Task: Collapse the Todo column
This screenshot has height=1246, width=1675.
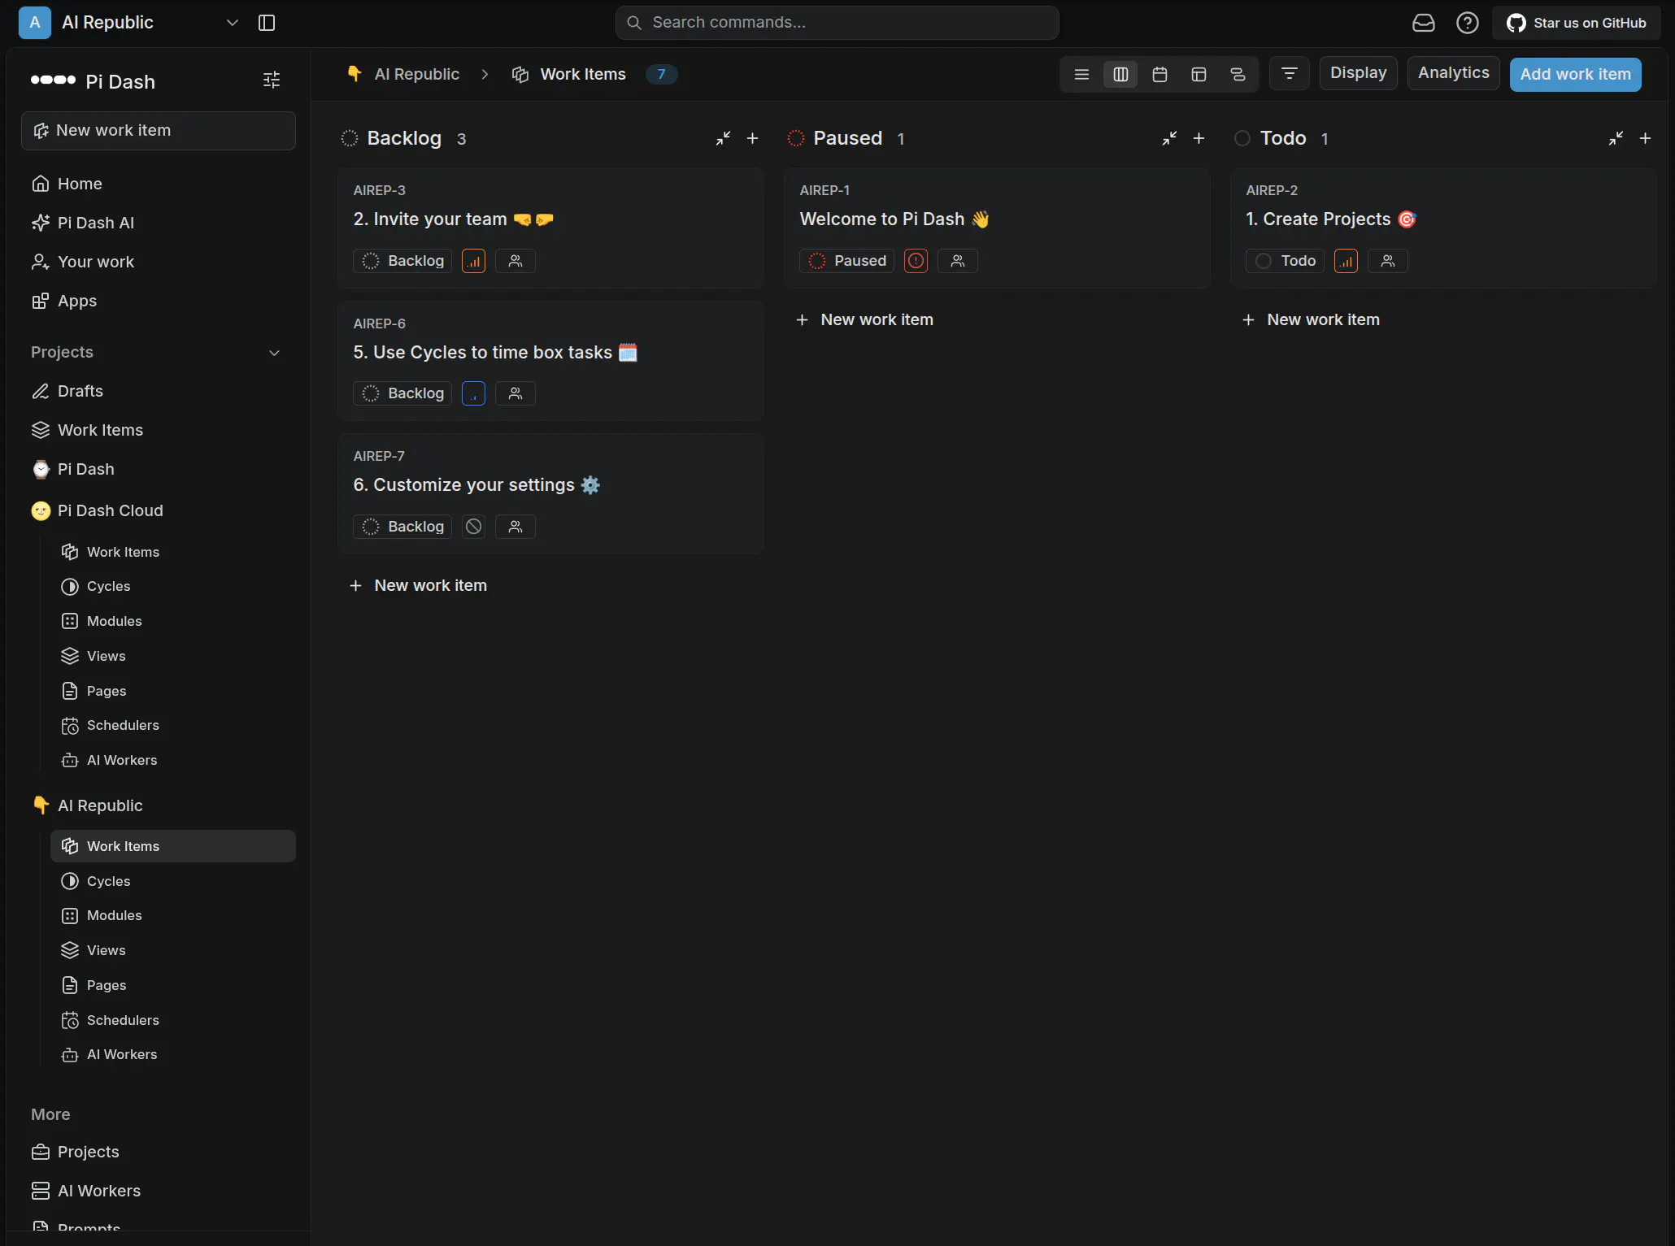Action: pyautogui.click(x=1616, y=138)
